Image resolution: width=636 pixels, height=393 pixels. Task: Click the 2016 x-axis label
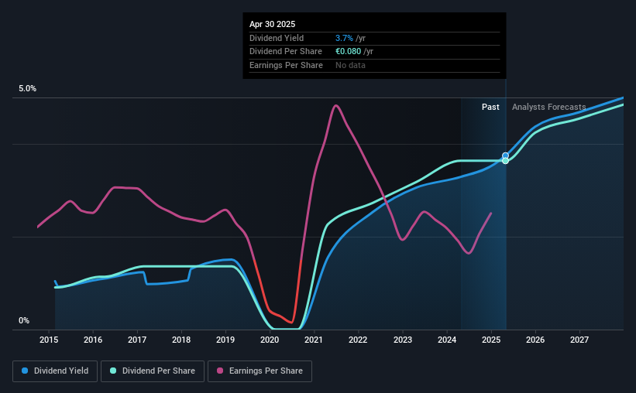[x=93, y=340]
